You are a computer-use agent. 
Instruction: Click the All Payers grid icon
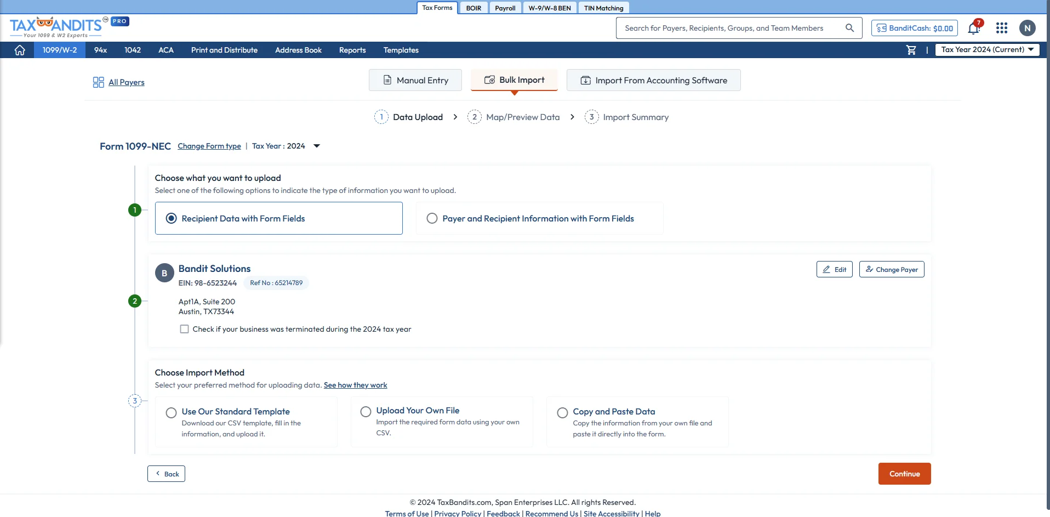pos(98,82)
